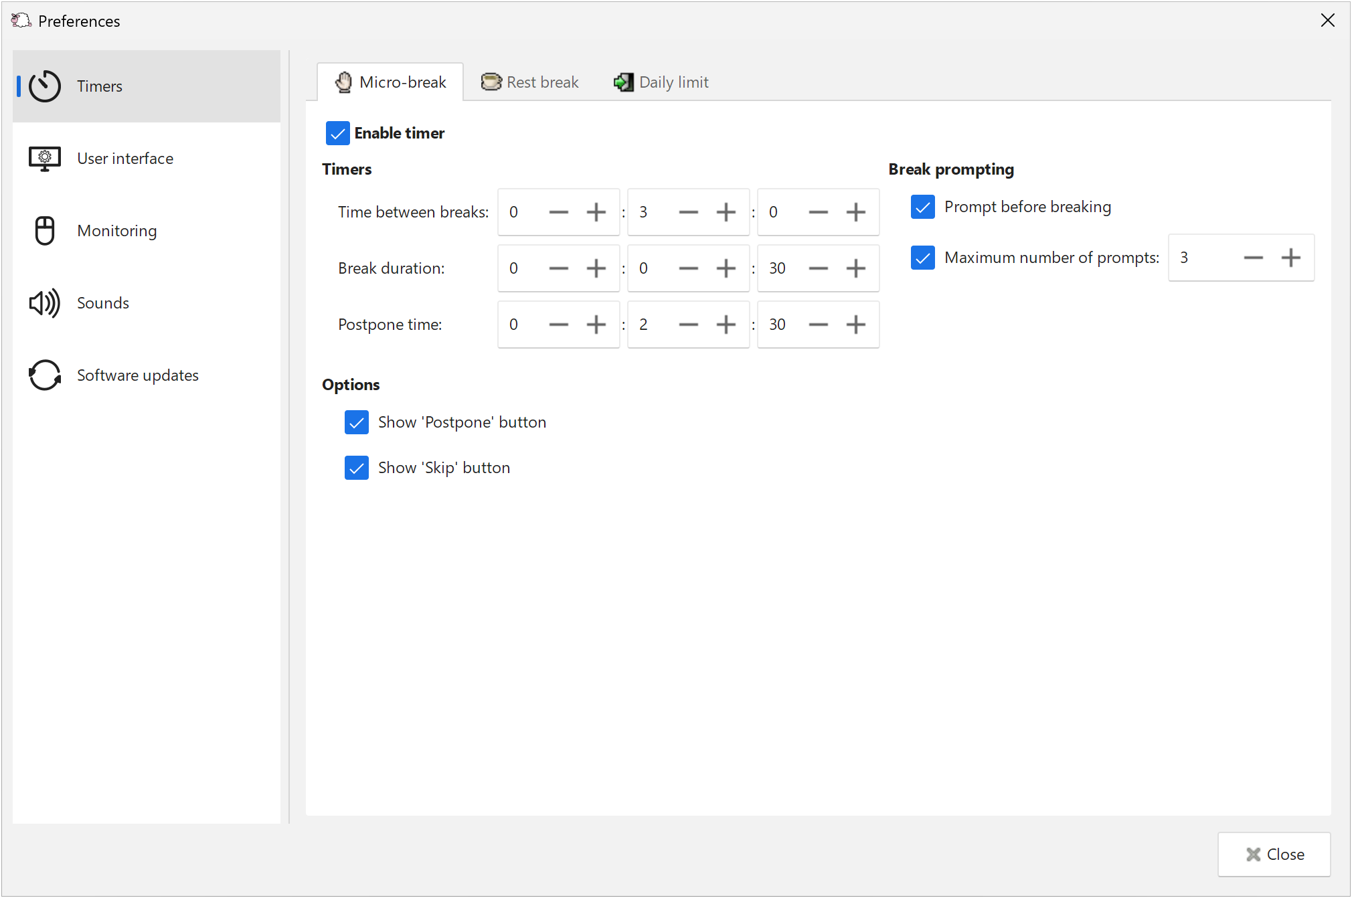This screenshot has height=898, width=1352.
Task: Increase Break duration seconds
Action: click(856, 268)
